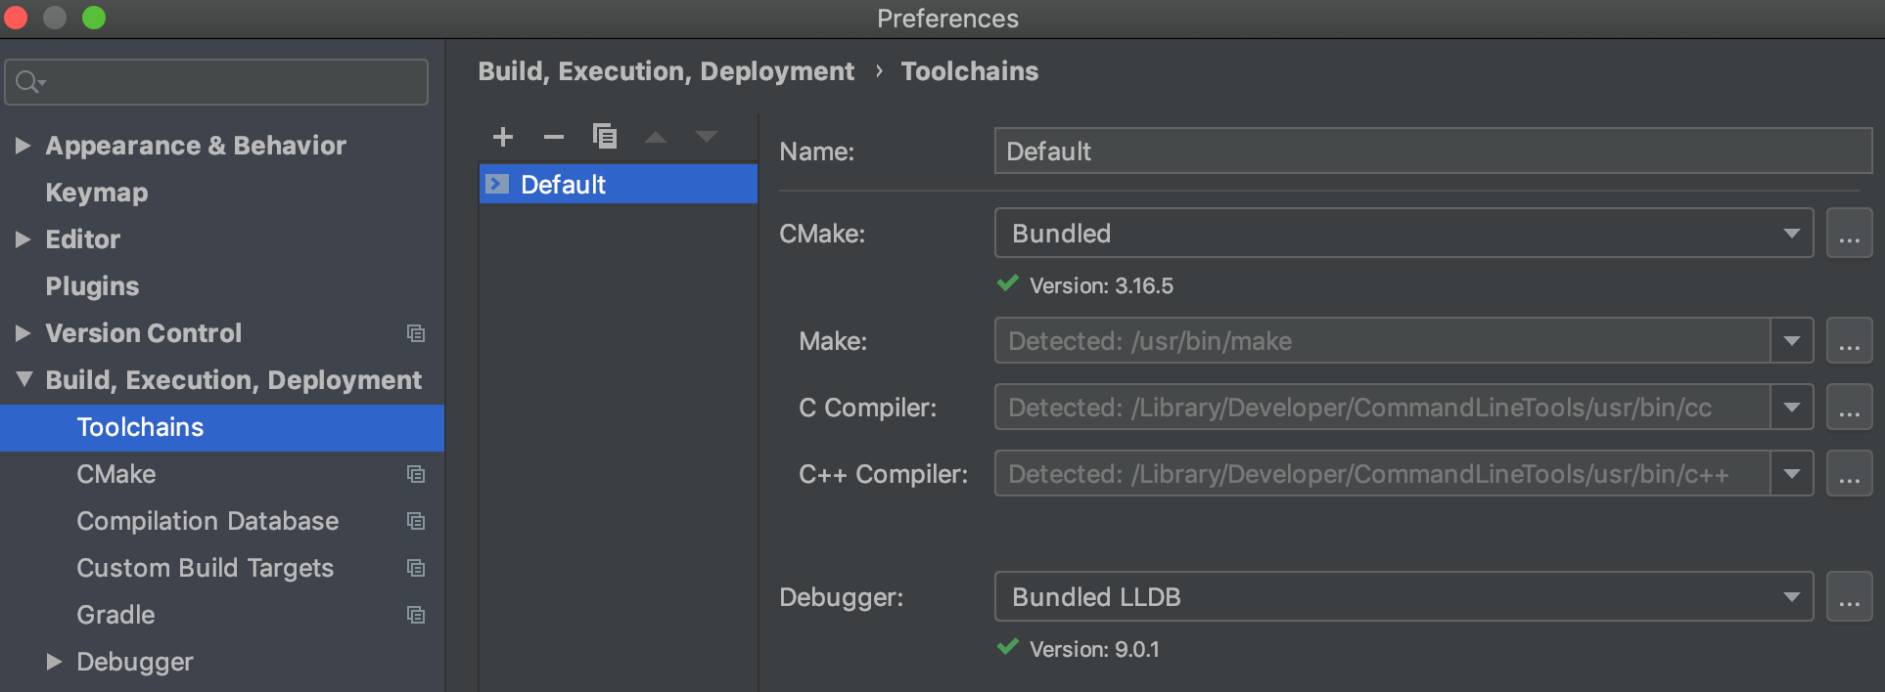Browse for Make executable with ellipsis button

[1849, 341]
